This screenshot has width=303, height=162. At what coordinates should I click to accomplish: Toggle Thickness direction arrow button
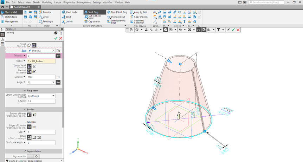pos(58,56)
